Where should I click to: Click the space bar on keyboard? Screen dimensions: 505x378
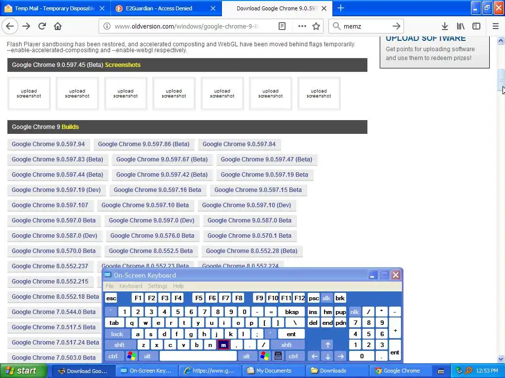pyautogui.click(x=198, y=356)
